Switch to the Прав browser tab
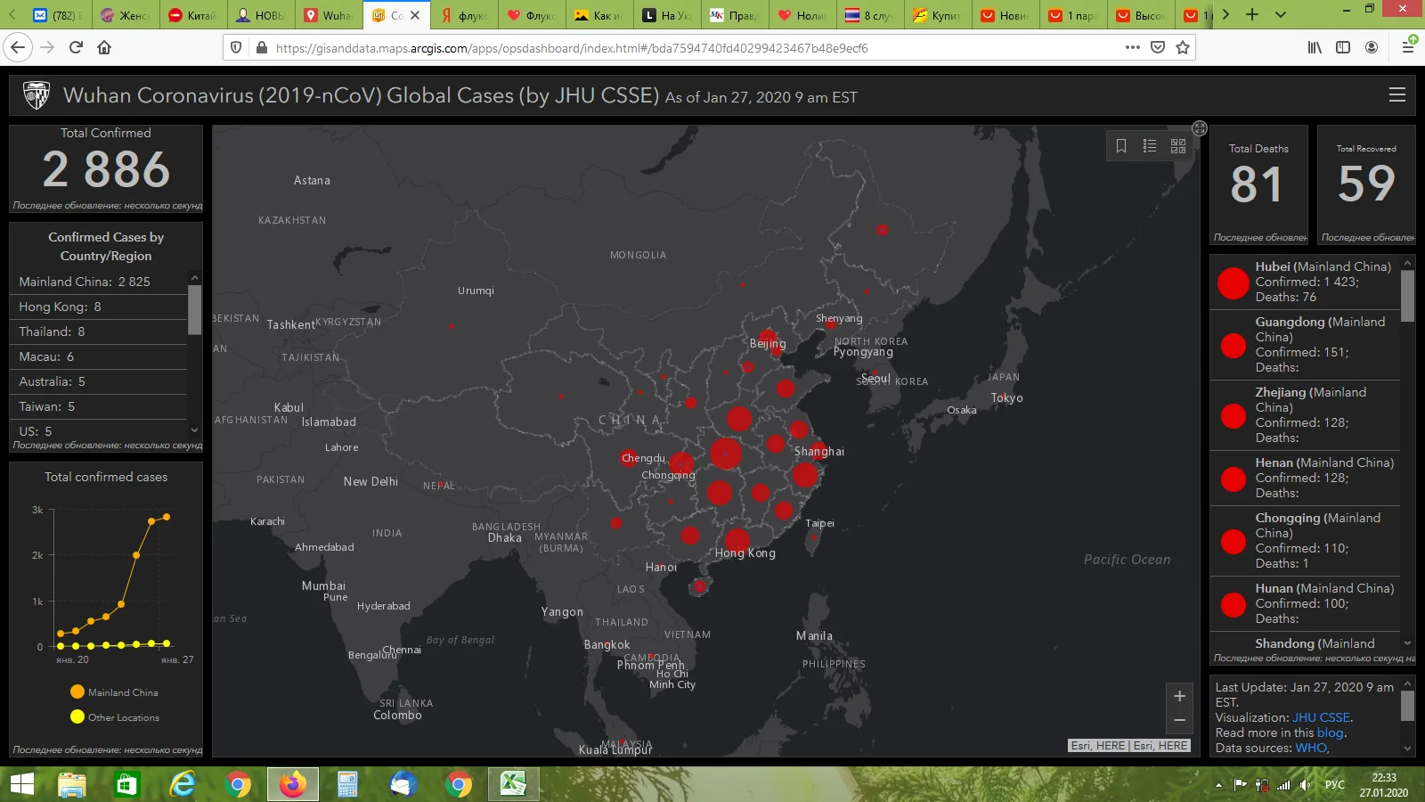Screen dimensions: 1425x802 pos(735,15)
